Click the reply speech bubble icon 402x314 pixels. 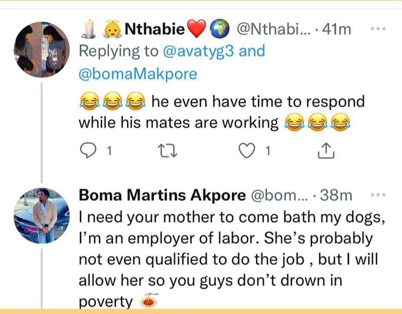click(88, 150)
